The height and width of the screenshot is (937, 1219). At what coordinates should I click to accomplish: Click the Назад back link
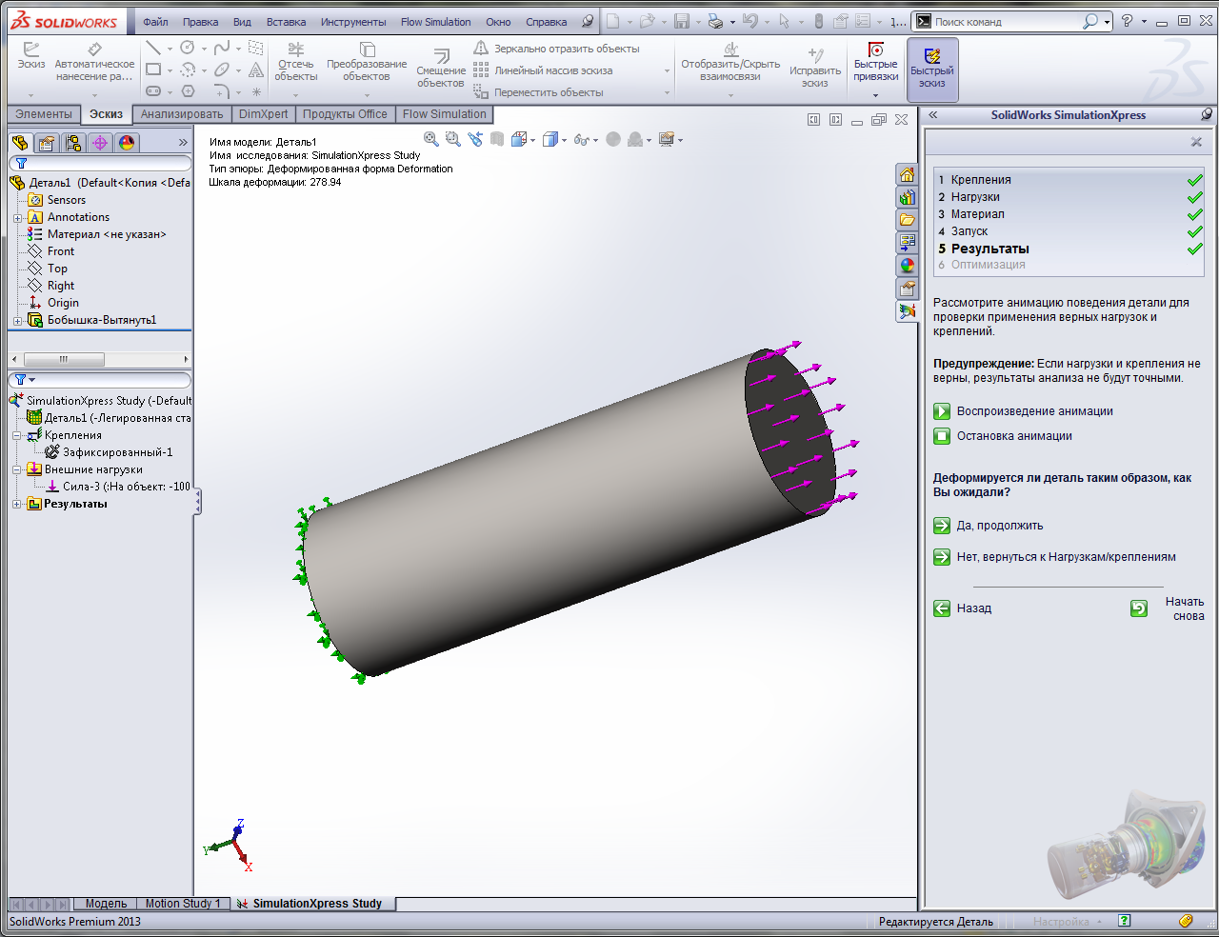963,608
